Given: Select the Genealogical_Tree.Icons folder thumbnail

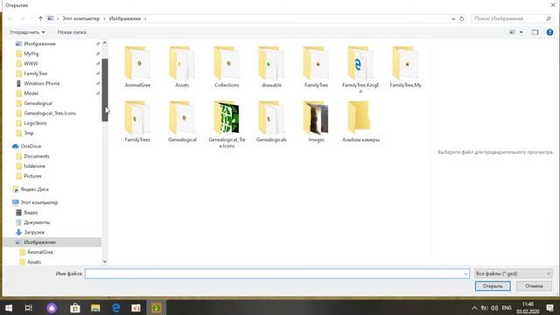Looking at the screenshot, I should (x=227, y=118).
